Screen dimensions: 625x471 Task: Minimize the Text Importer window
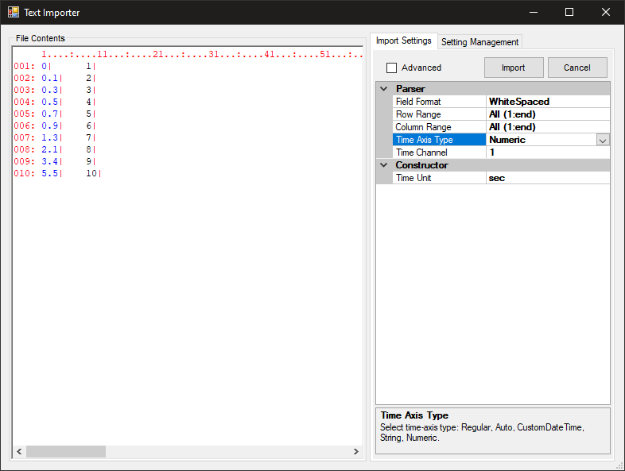pyautogui.click(x=532, y=12)
